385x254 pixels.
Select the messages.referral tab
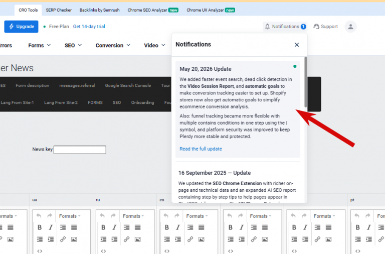(x=77, y=85)
